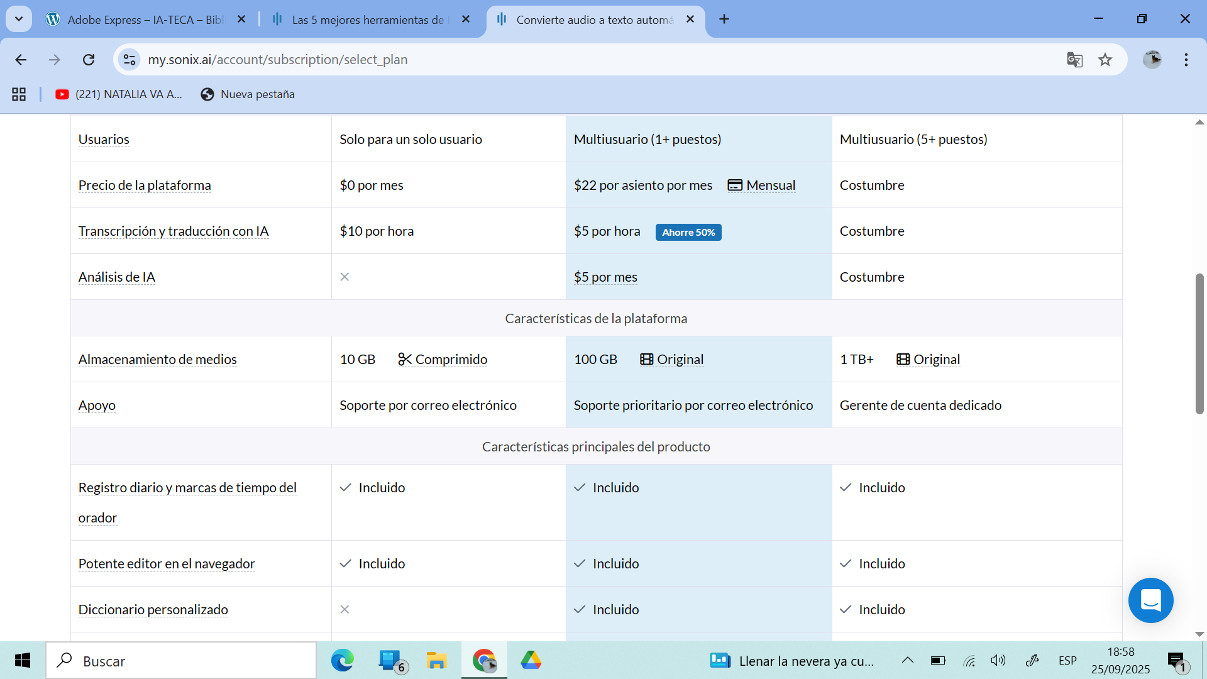The height and width of the screenshot is (679, 1207).
Task: Reload the current page
Action: tap(89, 60)
